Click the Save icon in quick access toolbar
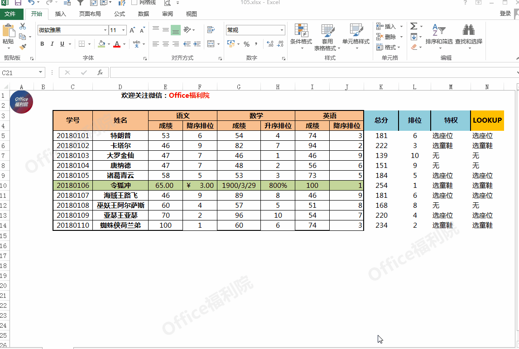Screen dimensions: 519x349 [18, 3]
